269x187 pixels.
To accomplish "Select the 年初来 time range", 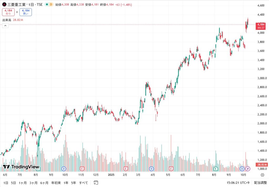I will coord(56,183).
